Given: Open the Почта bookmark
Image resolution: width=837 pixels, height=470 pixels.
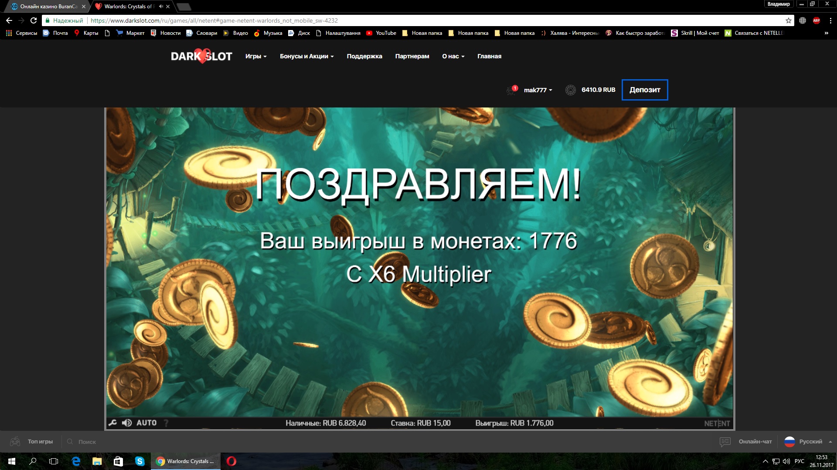Looking at the screenshot, I should [x=55, y=33].
